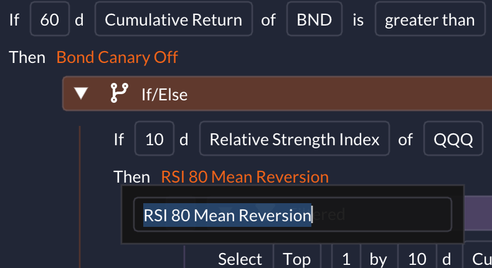
Task: Click the If/Else text label
Action: pos(164,95)
